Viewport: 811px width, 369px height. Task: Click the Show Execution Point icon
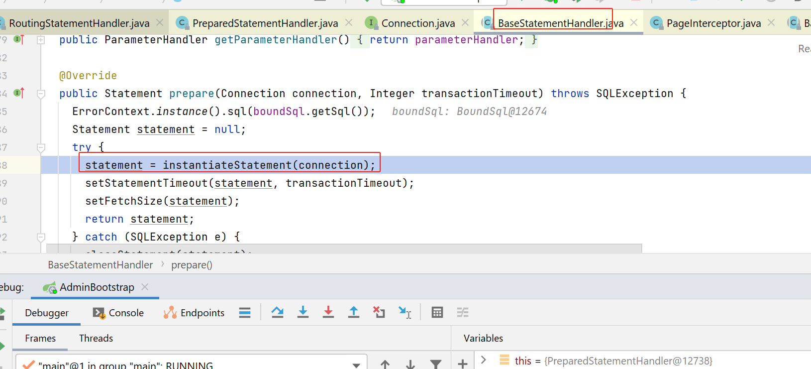[x=244, y=312]
